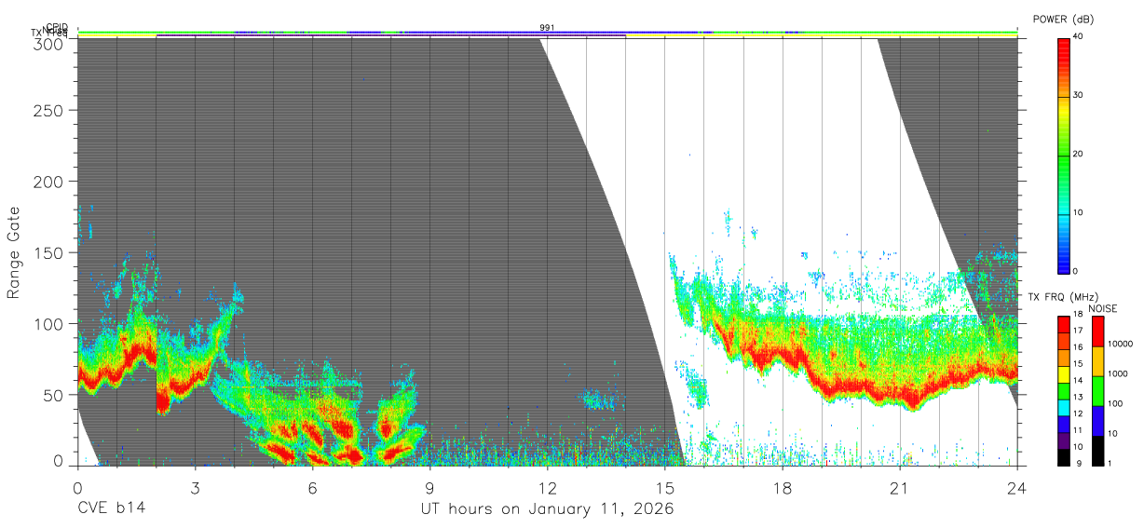Click the blue block of the NOISE scale

pyautogui.click(x=1097, y=421)
